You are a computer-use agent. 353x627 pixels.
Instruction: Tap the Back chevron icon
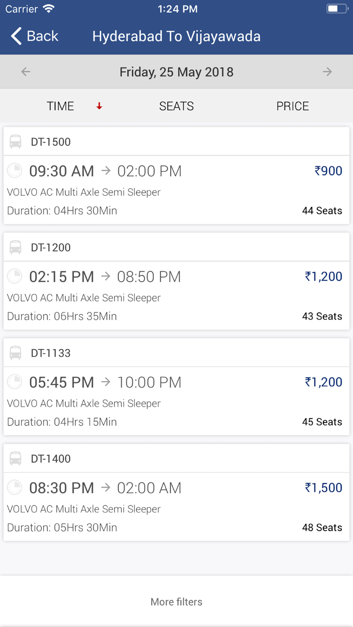pos(16,36)
